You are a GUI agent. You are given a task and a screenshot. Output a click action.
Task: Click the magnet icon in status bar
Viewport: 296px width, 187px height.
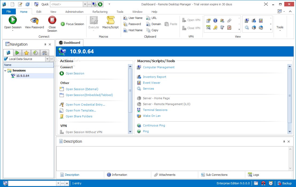[263, 183]
